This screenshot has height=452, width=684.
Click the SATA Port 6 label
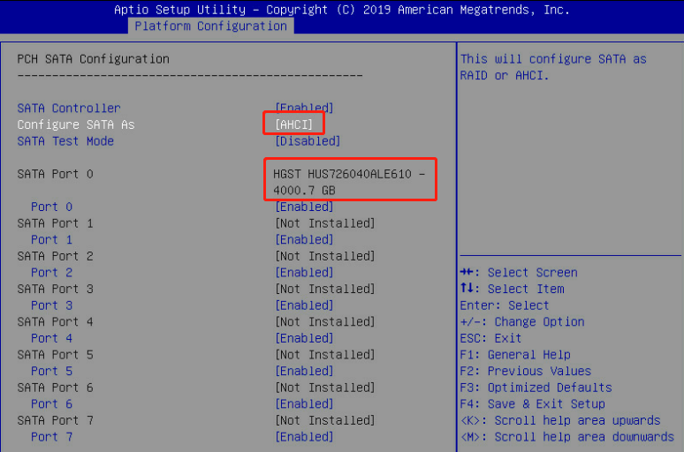point(55,388)
